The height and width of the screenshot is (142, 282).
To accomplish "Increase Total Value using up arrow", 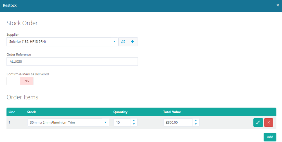I will tap(196, 121).
